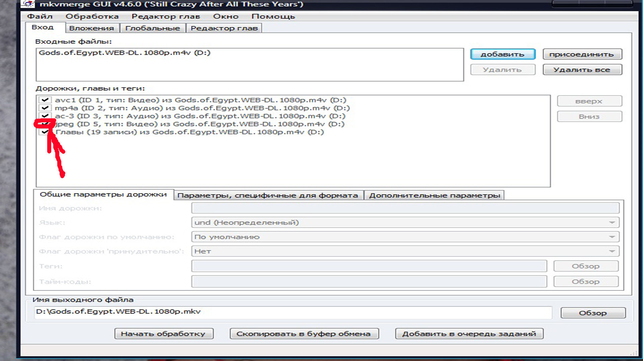Viewport: 643px width, 361px height.
Task: Uncheck the ac-3 audio track checkbox
Action: (x=45, y=116)
